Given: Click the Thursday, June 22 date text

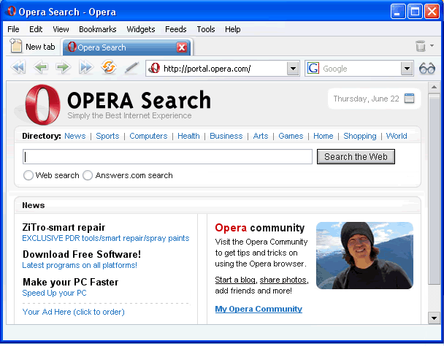Looking at the screenshot, I should 366,99.
